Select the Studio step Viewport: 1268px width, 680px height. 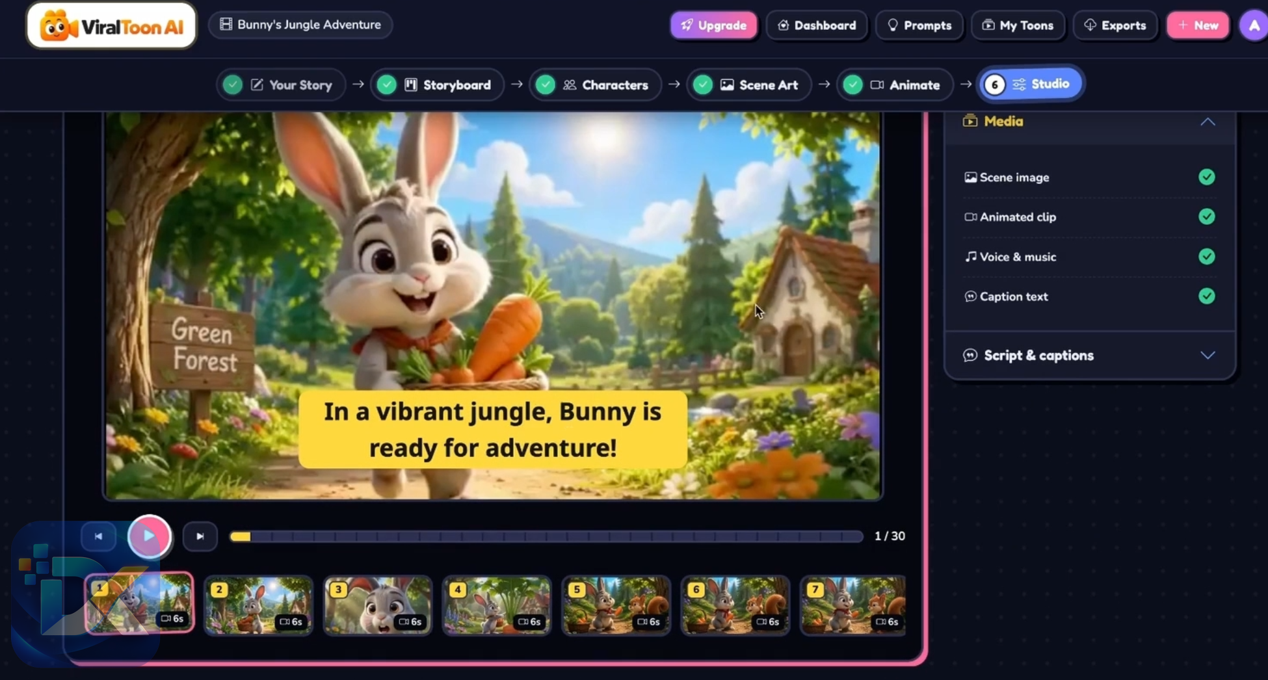[1031, 84]
